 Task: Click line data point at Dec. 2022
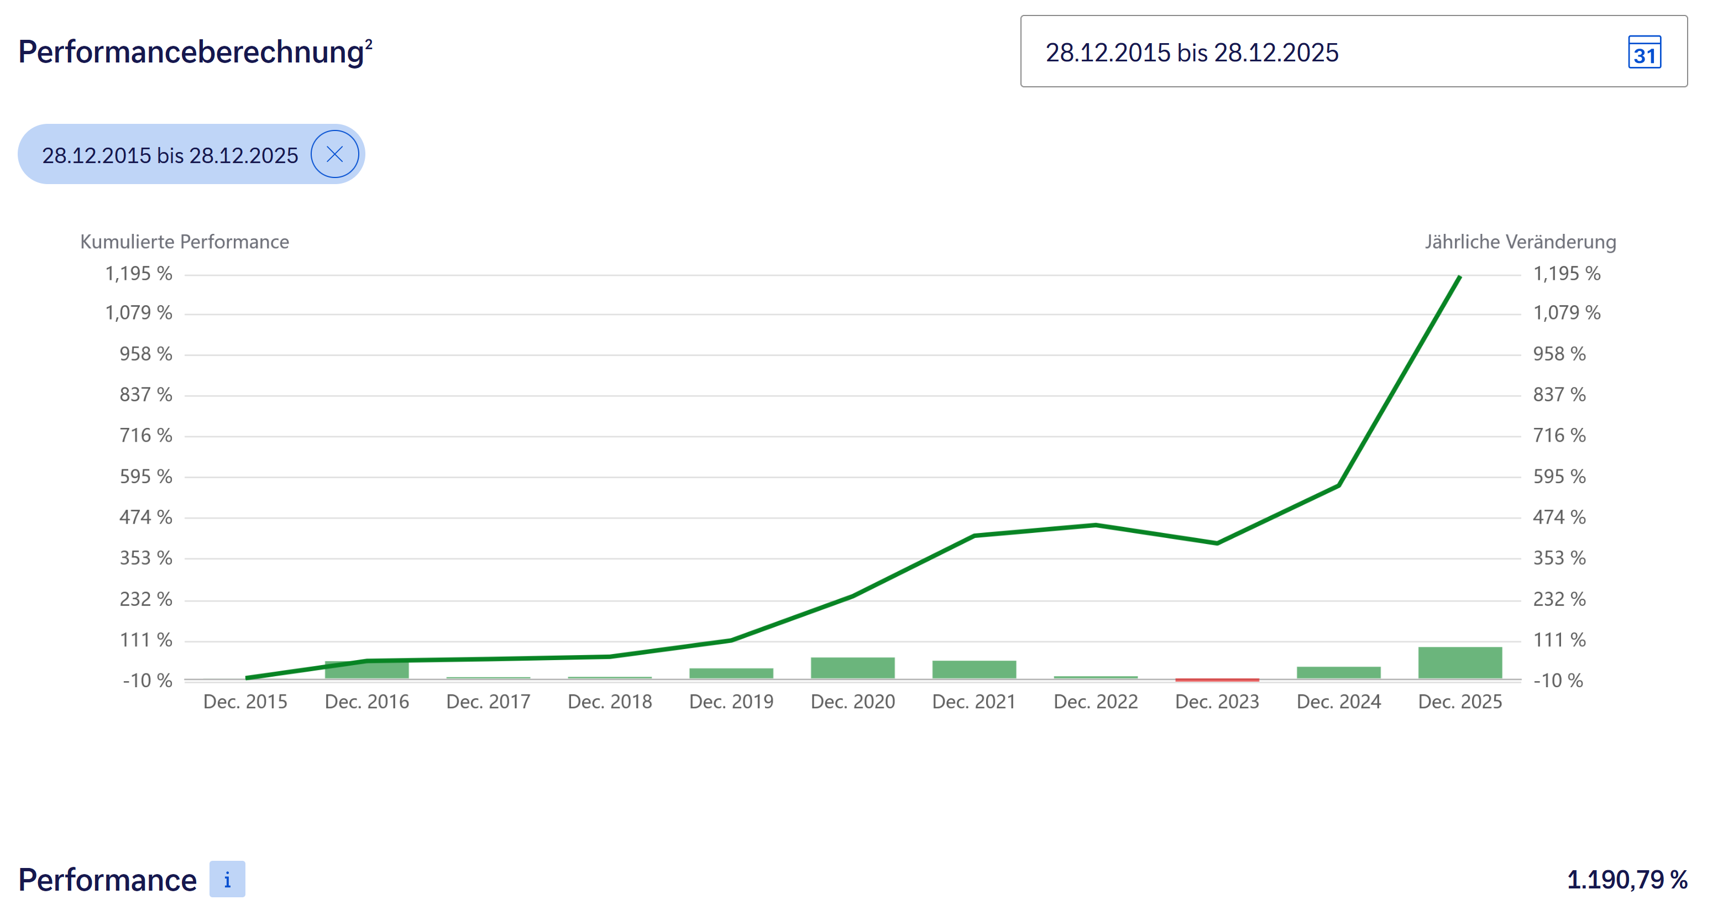[x=1096, y=525]
